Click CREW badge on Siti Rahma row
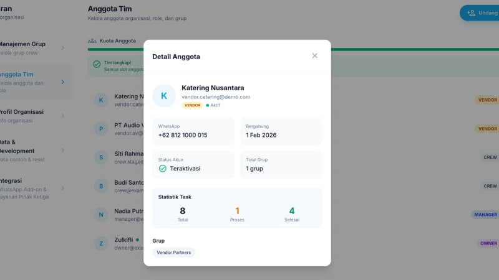The height and width of the screenshot is (280, 499). click(x=490, y=157)
